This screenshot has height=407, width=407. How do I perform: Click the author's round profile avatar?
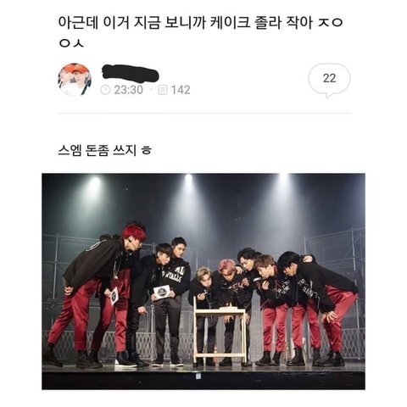[75, 80]
